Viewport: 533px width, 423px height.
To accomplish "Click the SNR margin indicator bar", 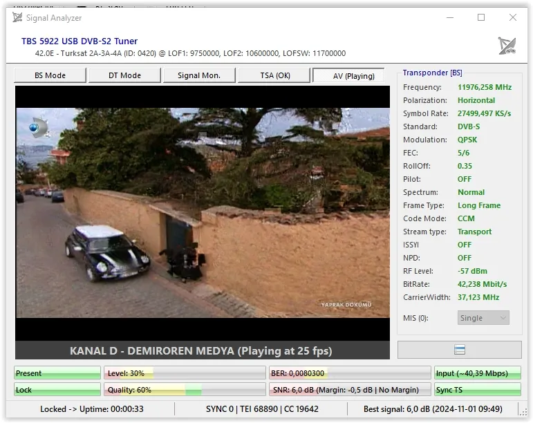I will click(350, 390).
